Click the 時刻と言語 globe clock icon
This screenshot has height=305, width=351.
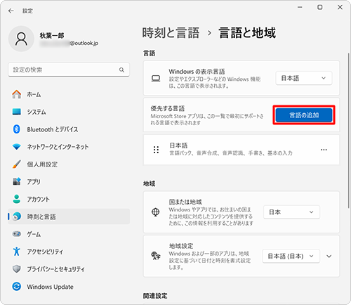[x=17, y=216]
